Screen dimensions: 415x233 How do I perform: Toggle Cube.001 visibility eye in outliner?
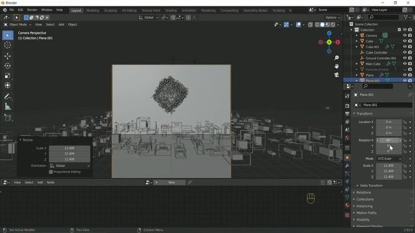tap(405, 47)
